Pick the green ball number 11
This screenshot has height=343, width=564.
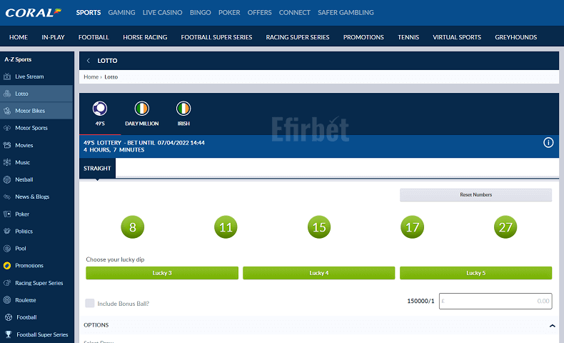(226, 227)
